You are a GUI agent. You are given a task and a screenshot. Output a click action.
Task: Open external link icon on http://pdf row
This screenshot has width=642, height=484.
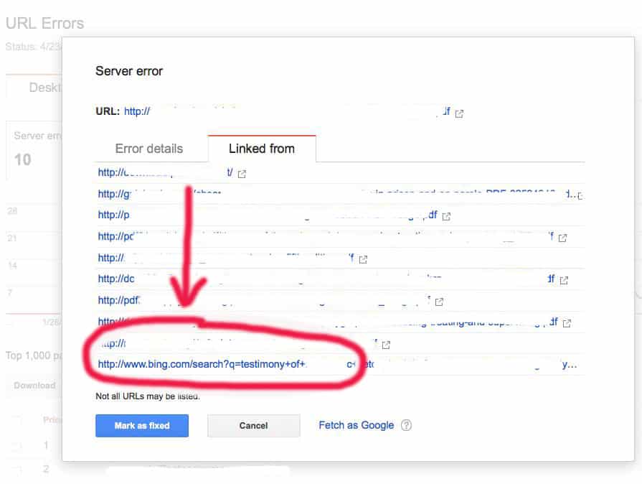pyautogui.click(x=439, y=302)
